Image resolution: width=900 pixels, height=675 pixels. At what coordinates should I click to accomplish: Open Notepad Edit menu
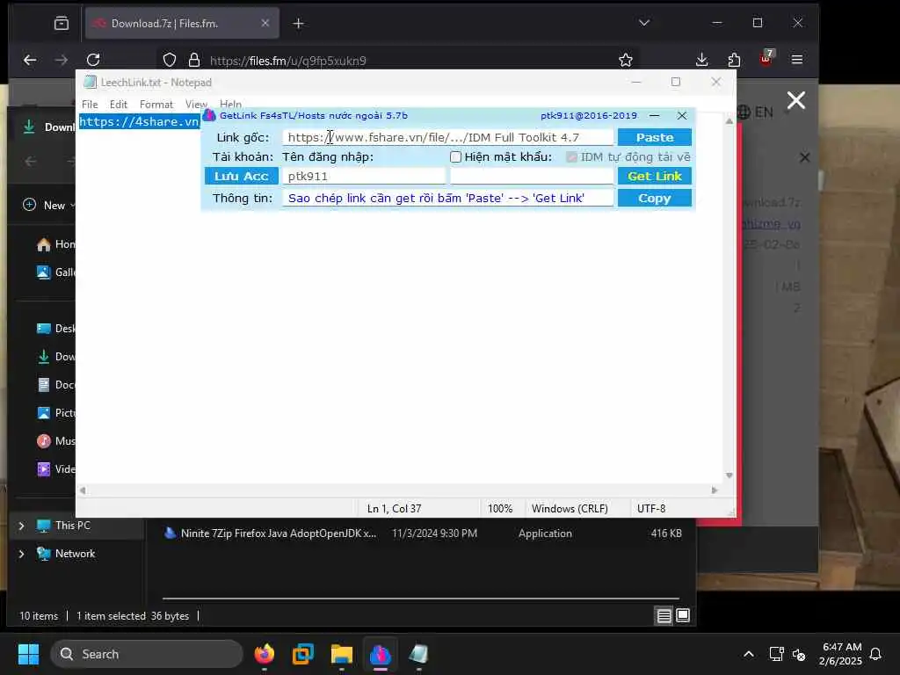[119, 105]
